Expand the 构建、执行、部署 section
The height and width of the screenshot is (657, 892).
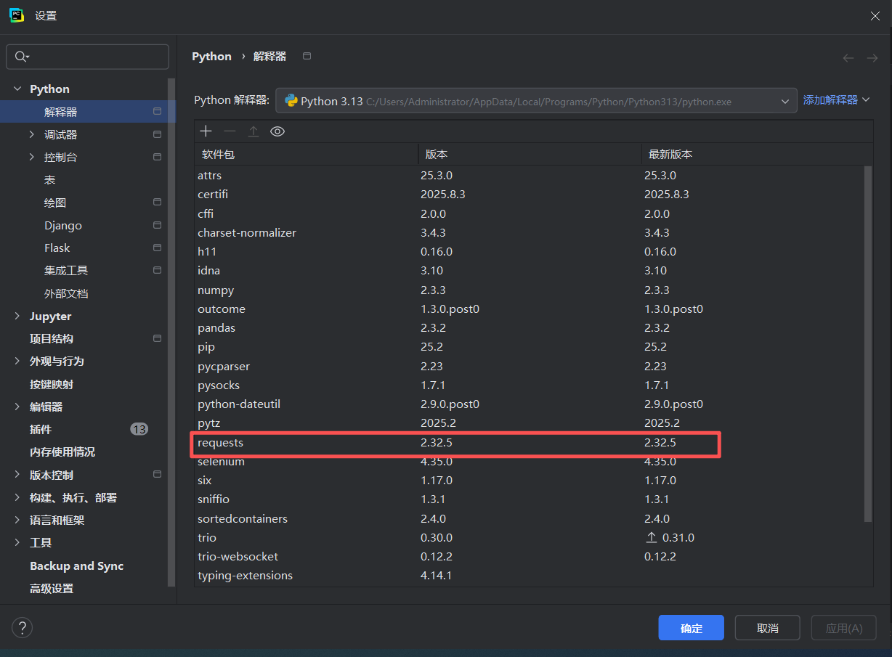click(17, 497)
